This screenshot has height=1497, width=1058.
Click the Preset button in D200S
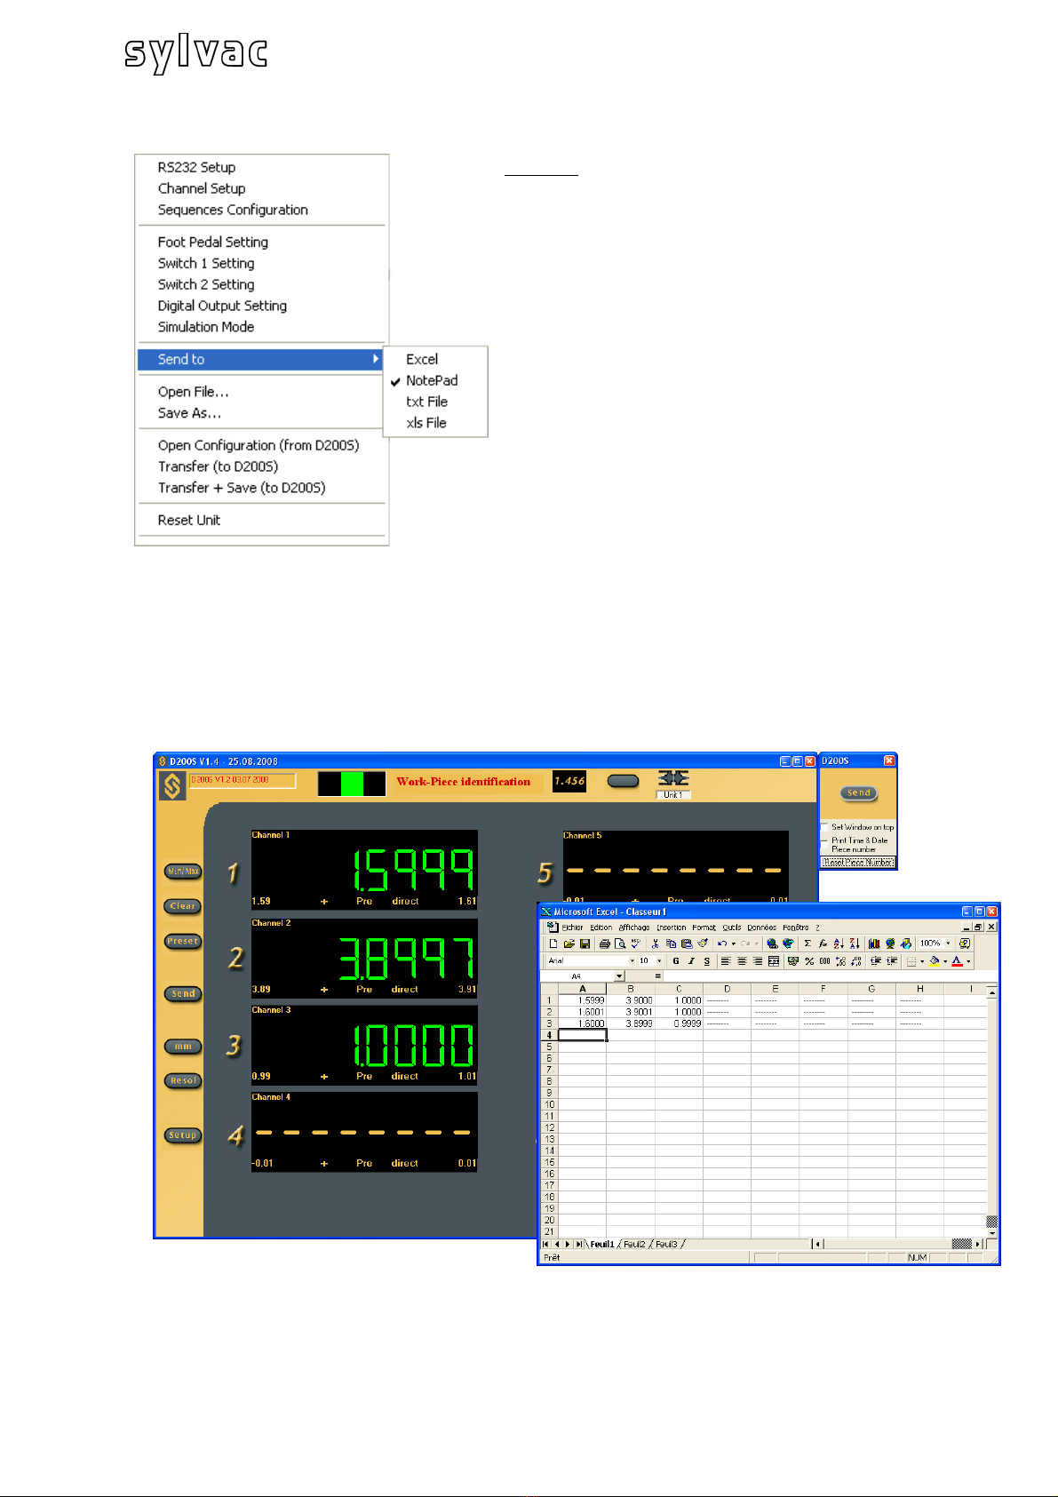pos(183,941)
